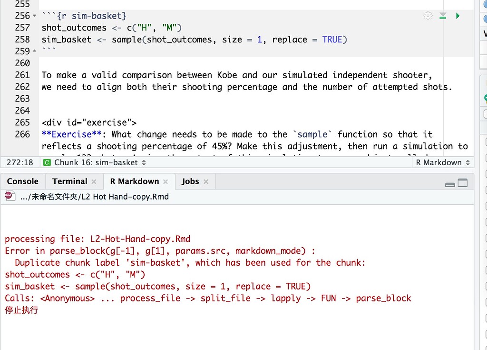Click the **Exercise** text on line 266
This screenshot has width=487, height=350.
(71, 134)
